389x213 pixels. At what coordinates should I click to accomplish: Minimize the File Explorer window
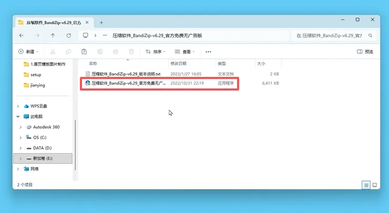point(343,19)
